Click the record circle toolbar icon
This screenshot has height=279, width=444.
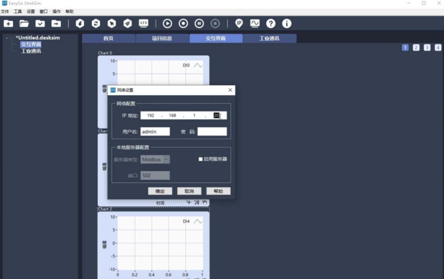tap(183, 23)
